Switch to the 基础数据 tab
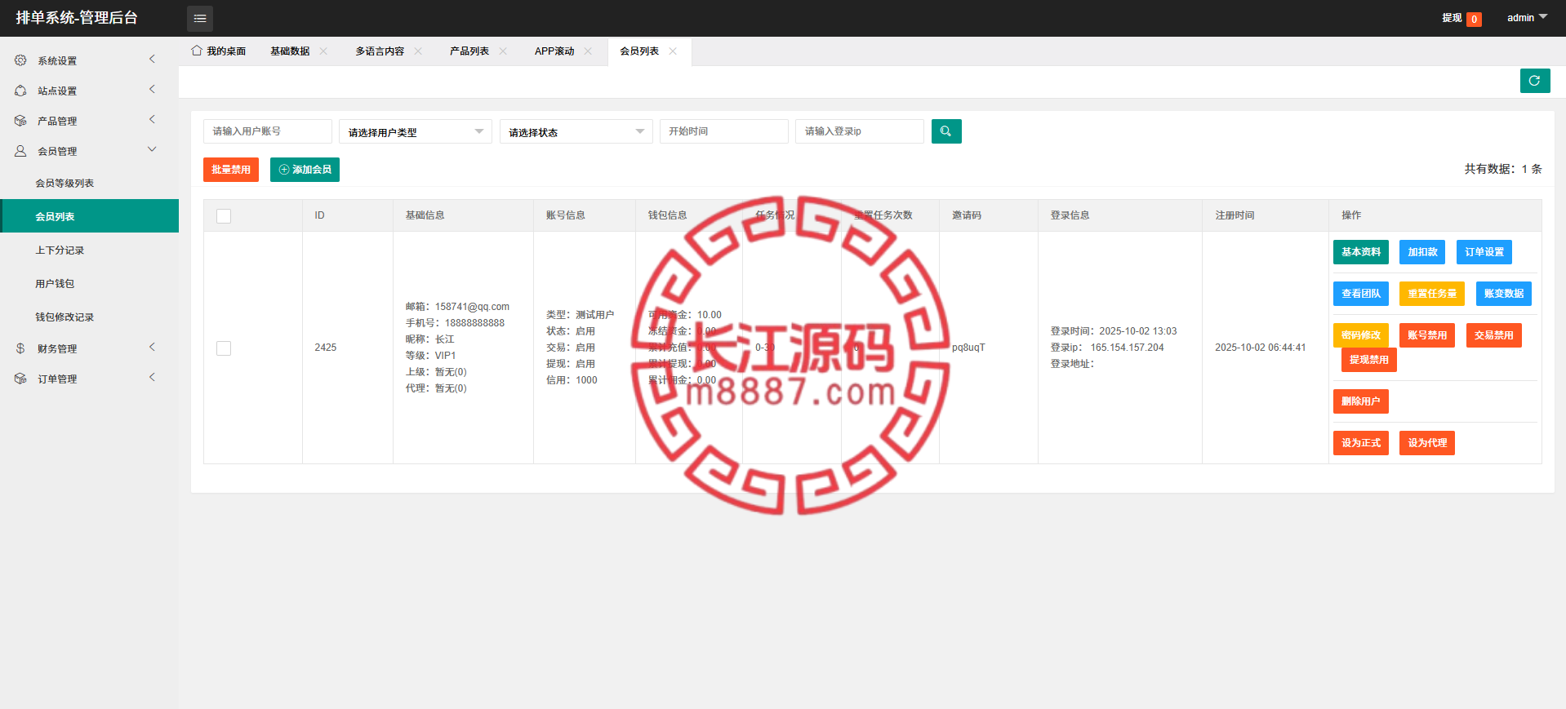1566x709 pixels. 290,51
